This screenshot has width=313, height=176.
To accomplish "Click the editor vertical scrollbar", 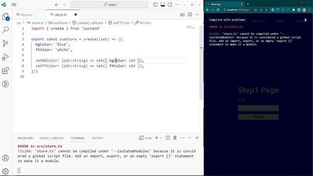I will click(201, 62).
